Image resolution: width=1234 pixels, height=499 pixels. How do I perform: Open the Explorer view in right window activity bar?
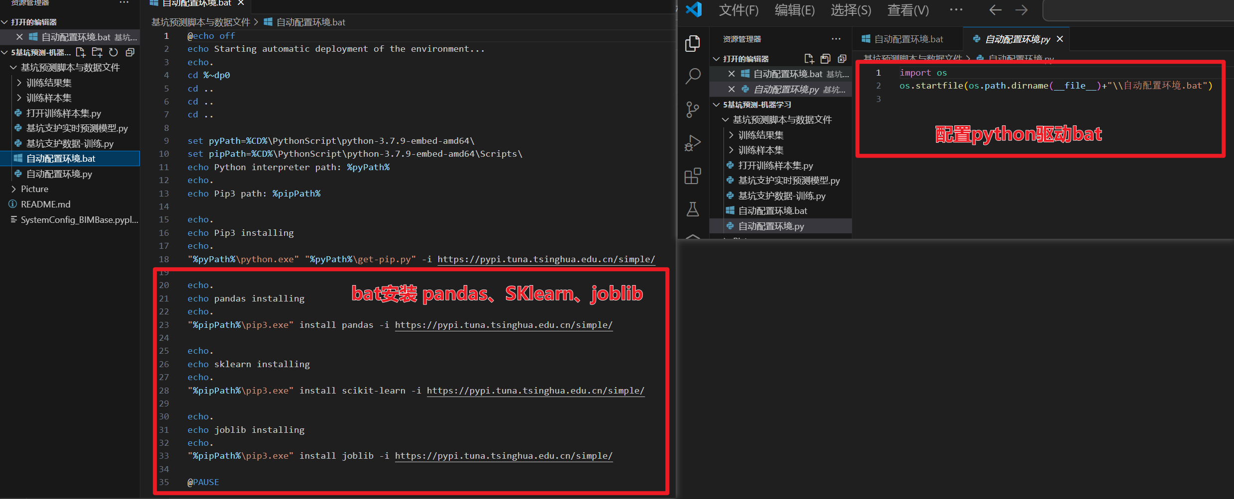pos(693,43)
